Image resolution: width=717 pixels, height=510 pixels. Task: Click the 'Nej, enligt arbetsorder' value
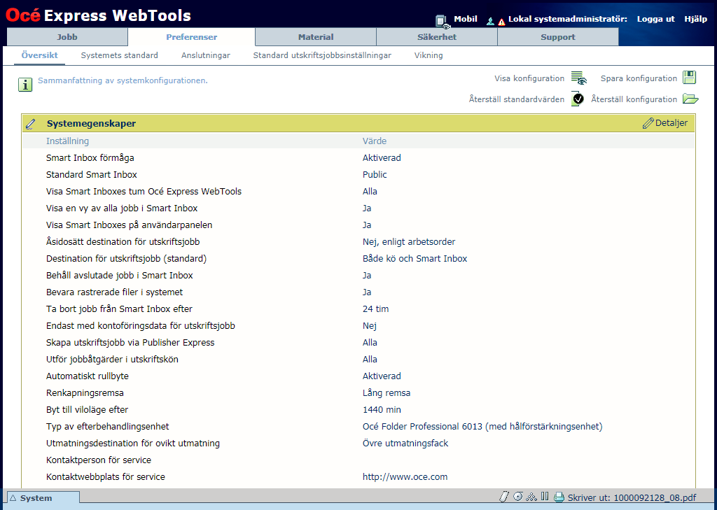pos(409,242)
